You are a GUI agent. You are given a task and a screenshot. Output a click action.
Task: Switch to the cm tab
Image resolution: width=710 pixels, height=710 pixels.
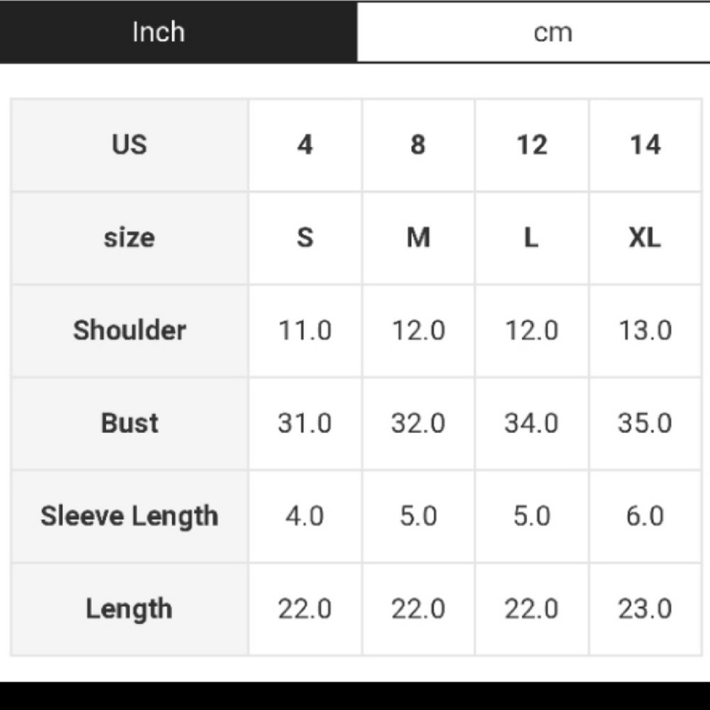click(x=552, y=33)
